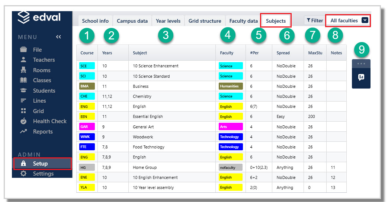Click the Filter button

pyautogui.click(x=314, y=20)
